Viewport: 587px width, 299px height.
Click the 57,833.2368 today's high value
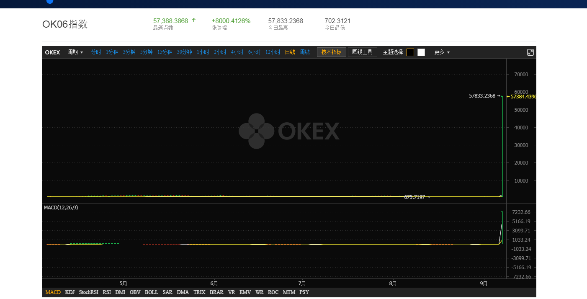pyautogui.click(x=286, y=21)
